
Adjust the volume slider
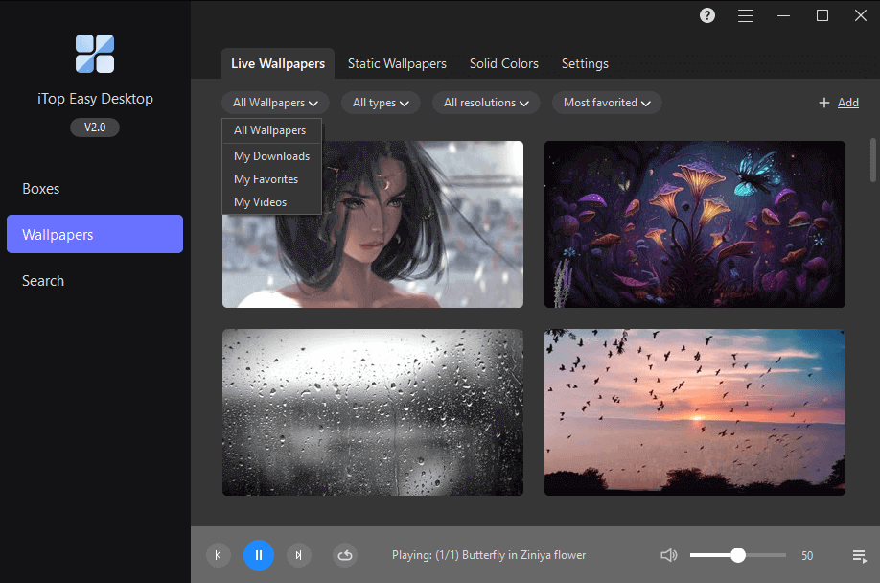pos(737,555)
